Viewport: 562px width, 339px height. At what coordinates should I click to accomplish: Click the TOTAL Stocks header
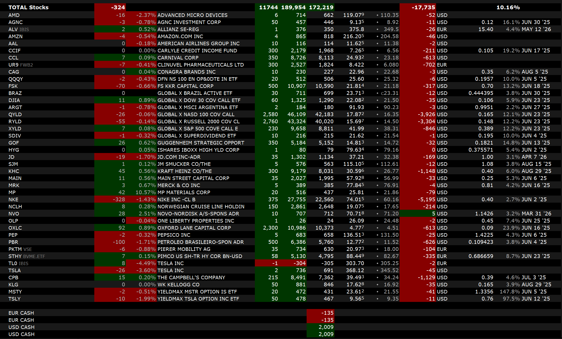tap(28, 7)
